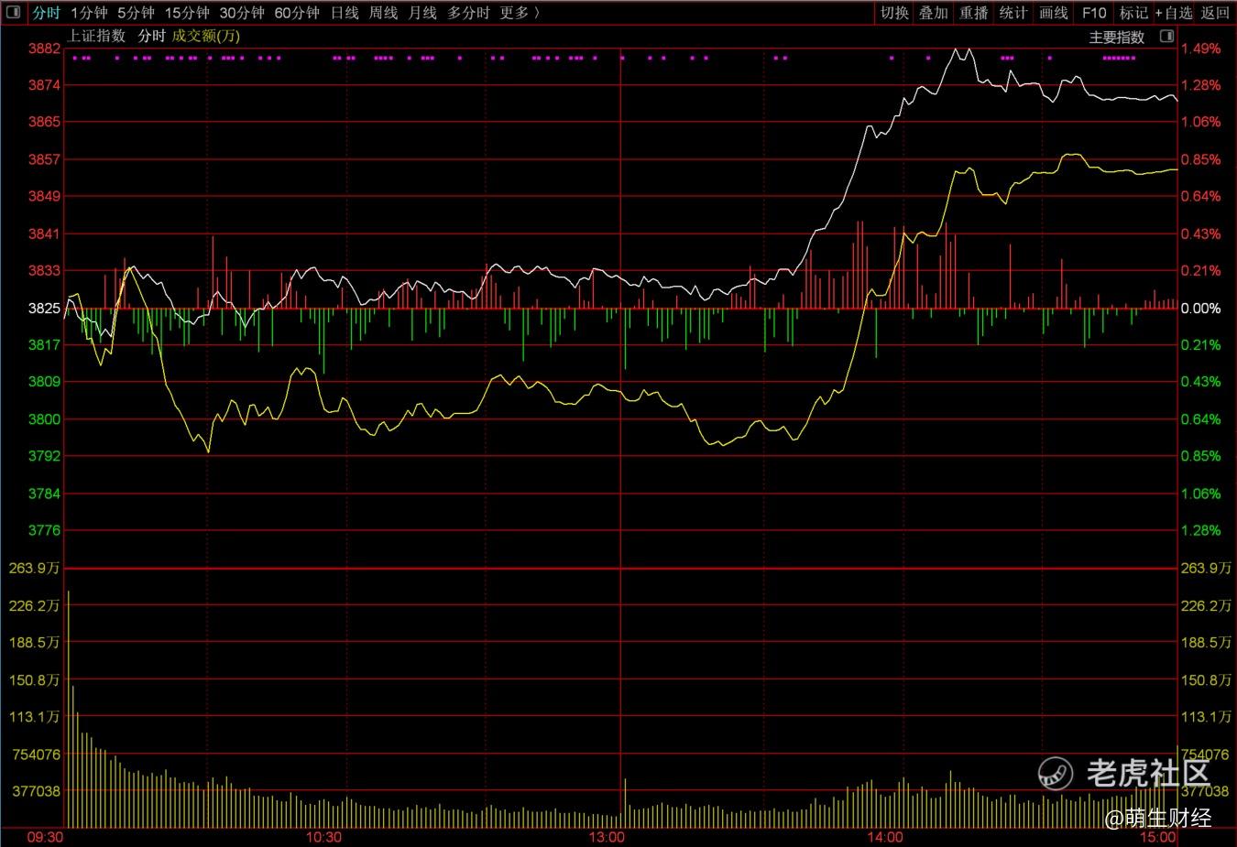The image size is (1237, 847).
Task: Click the 226.2万 volume label on left
Action: click(x=35, y=605)
